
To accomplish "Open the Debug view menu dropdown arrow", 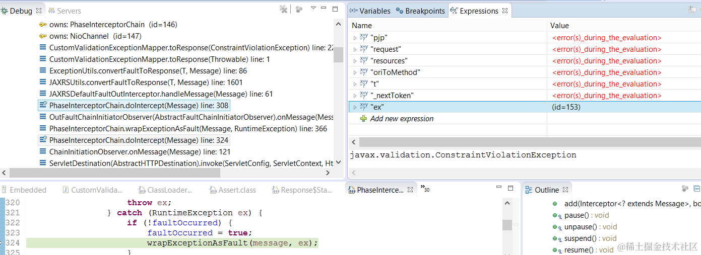I will [x=313, y=8].
